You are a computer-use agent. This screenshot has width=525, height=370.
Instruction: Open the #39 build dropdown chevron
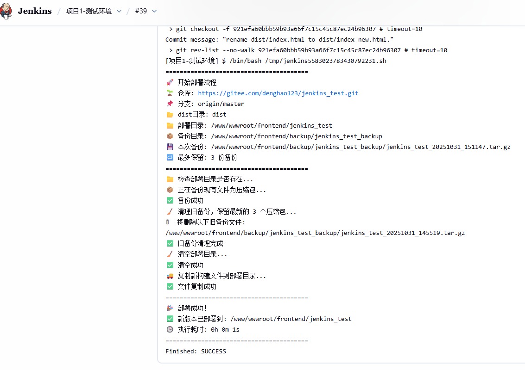point(153,11)
